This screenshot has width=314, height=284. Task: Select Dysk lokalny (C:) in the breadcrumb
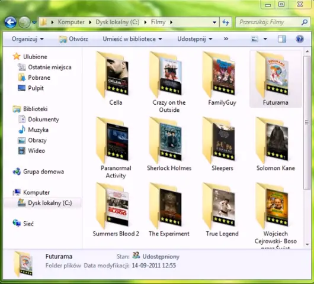tap(117, 22)
